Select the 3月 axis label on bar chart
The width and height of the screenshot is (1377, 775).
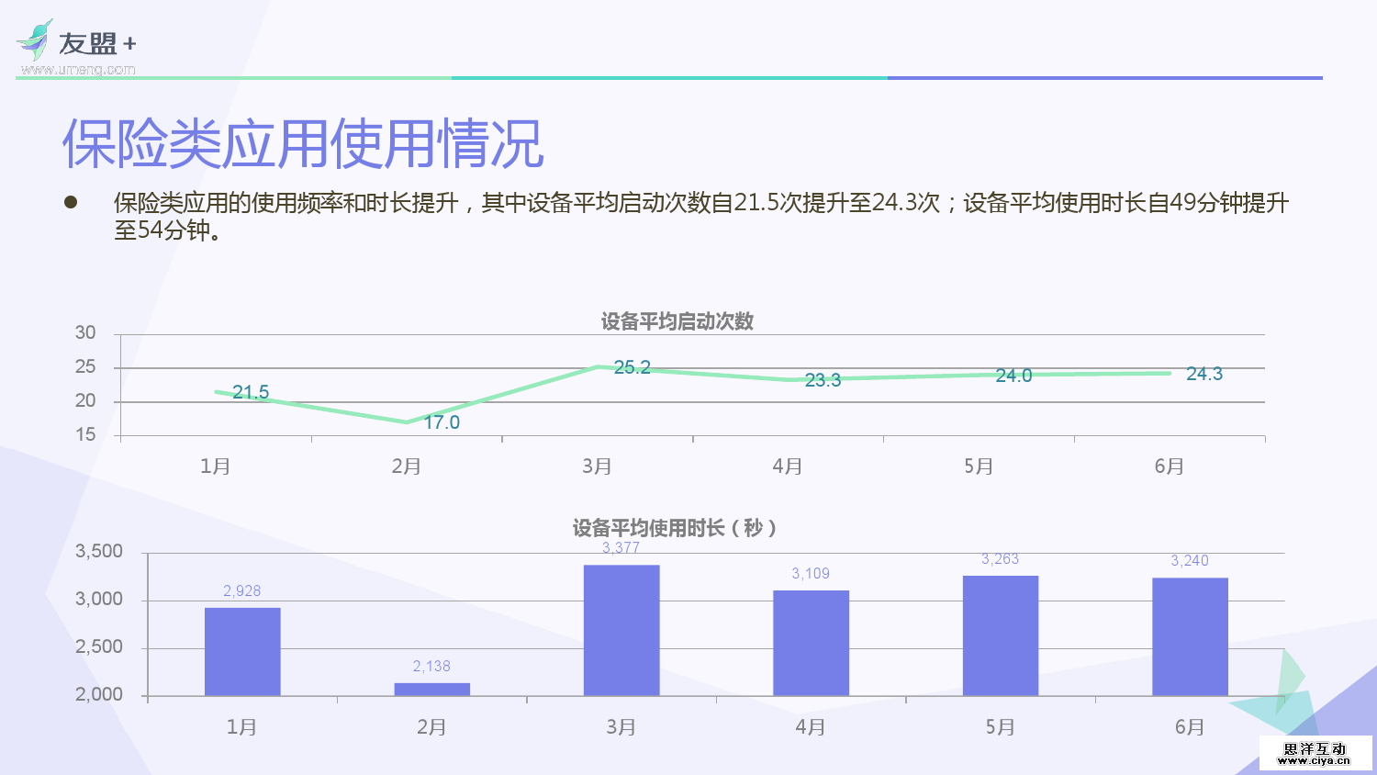point(621,726)
